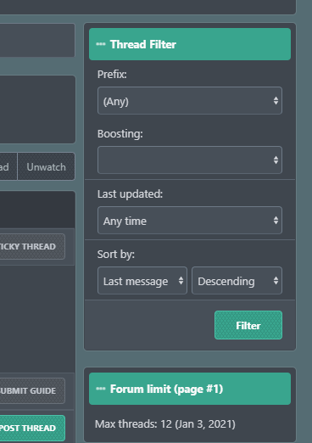This screenshot has height=443, width=312.
Task: Click the Sticky Thread button
Action: pyautogui.click(x=31, y=246)
